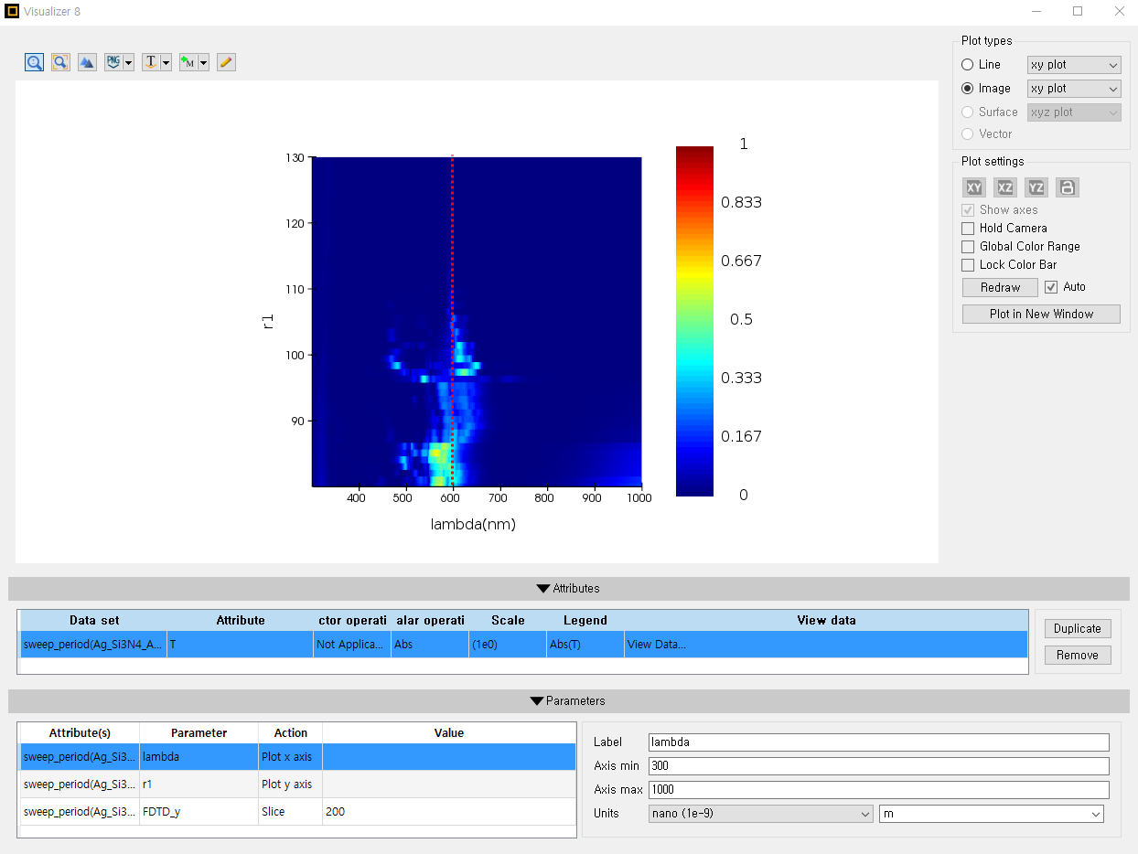Click the Visualizer app icon in the title bar

pos(12,11)
